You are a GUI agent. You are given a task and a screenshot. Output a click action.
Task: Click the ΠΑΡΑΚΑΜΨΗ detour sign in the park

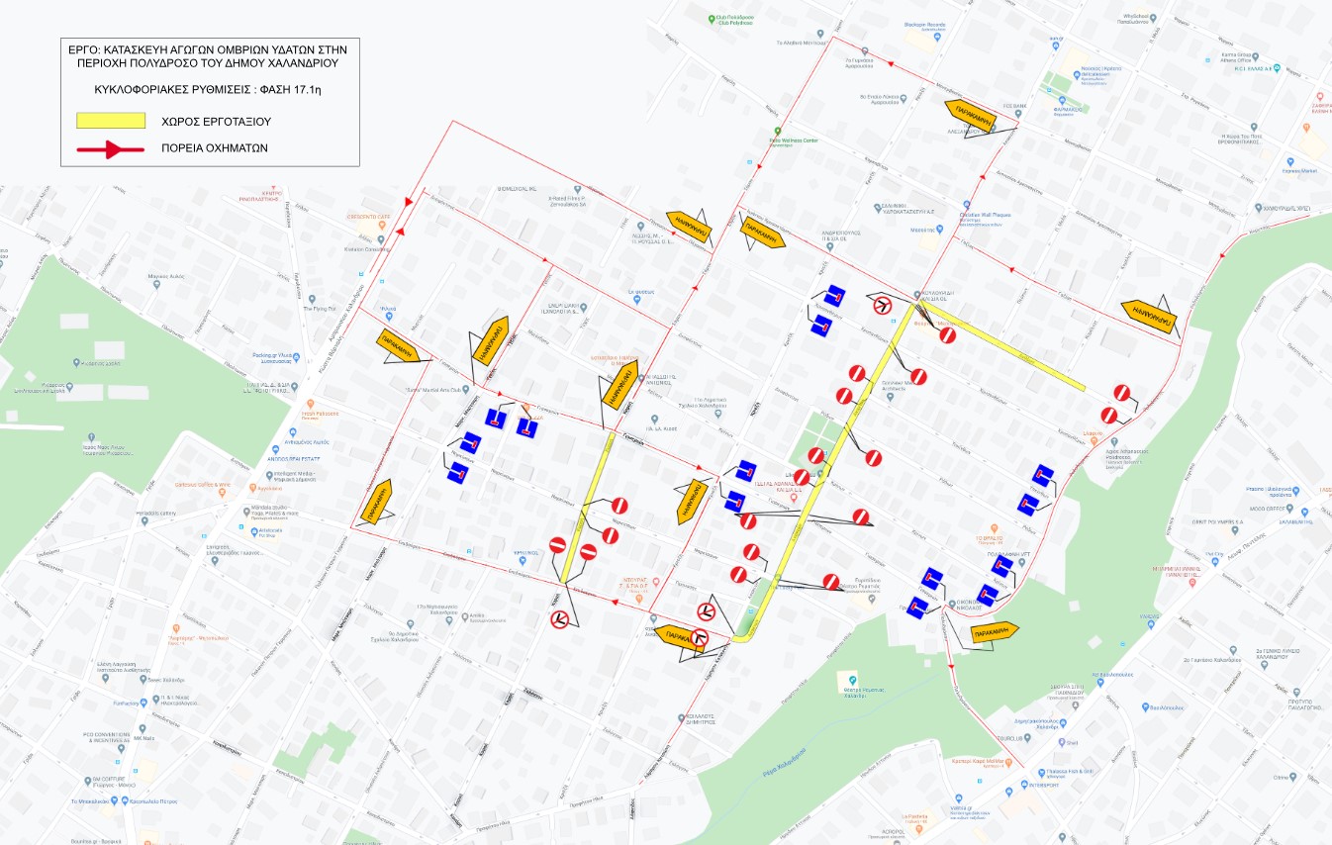(x=996, y=630)
